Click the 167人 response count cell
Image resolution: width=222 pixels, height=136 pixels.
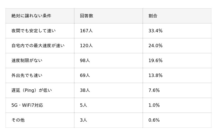point(86,31)
